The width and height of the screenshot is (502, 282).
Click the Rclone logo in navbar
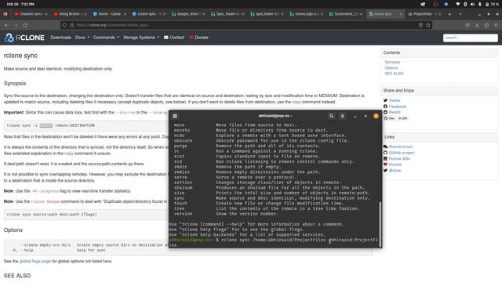(x=24, y=38)
